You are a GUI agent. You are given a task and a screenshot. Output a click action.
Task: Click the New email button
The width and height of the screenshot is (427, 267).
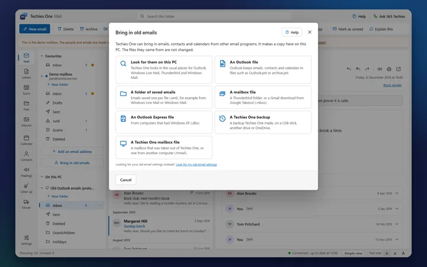[x=34, y=29]
